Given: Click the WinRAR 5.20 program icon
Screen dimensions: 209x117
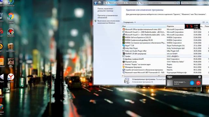Looking at the screenshot, I should click(x=123, y=54).
